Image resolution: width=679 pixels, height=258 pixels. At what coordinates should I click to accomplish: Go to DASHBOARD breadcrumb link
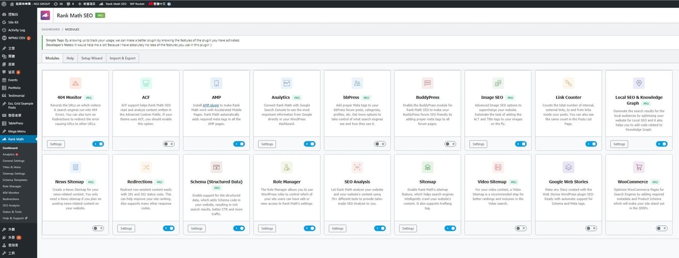tap(51, 29)
